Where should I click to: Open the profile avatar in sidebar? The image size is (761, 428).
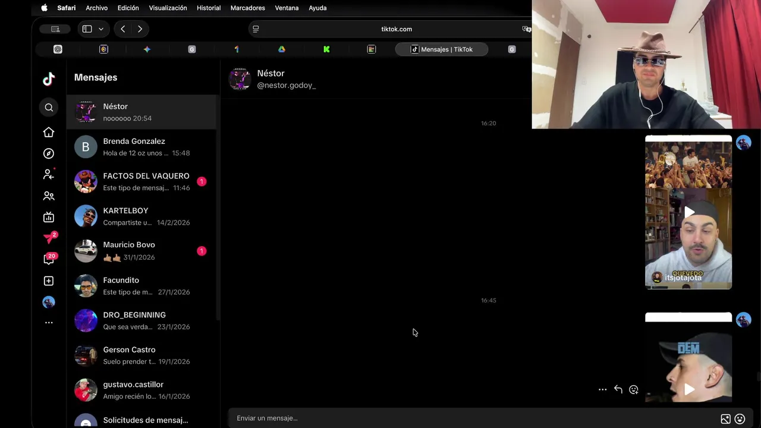coord(49,302)
